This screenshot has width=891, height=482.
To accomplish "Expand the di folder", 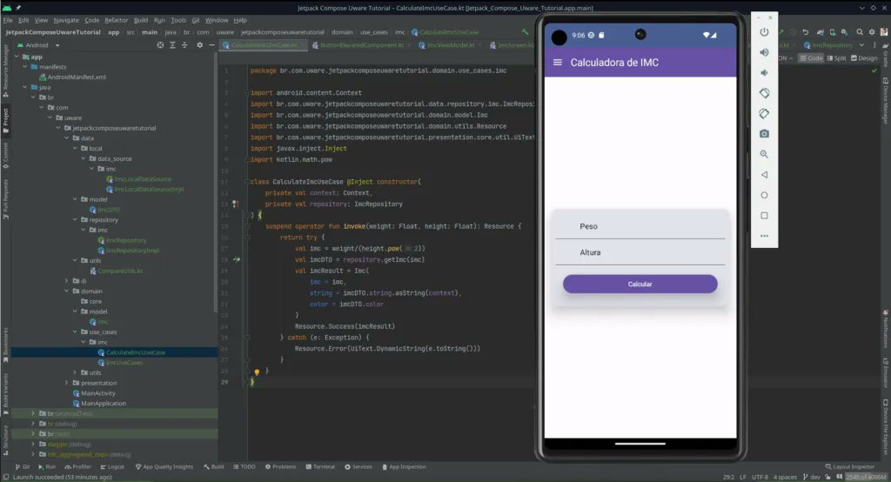I will (x=66, y=281).
